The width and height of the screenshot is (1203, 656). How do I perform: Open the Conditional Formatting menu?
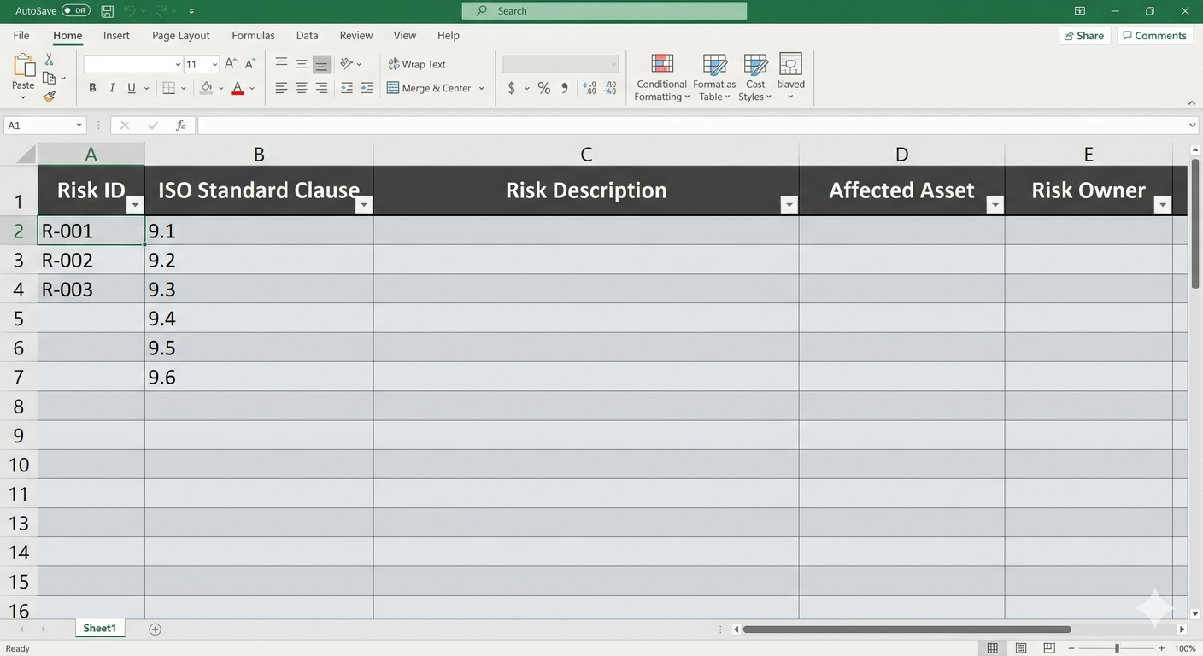click(x=661, y=77)
